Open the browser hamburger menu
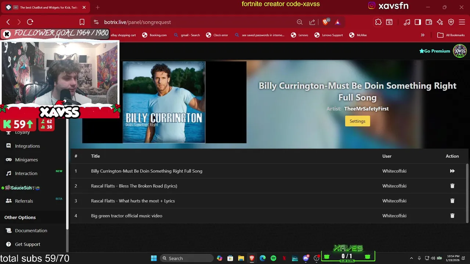Screen dimensions: 470x264 (x=462, y=22)
